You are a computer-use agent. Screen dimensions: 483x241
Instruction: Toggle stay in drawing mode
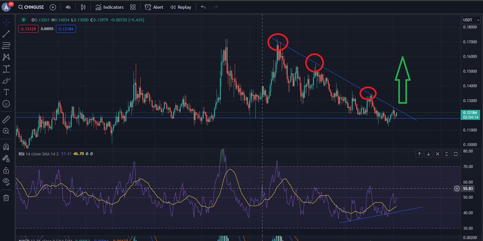tap(6, 159)
